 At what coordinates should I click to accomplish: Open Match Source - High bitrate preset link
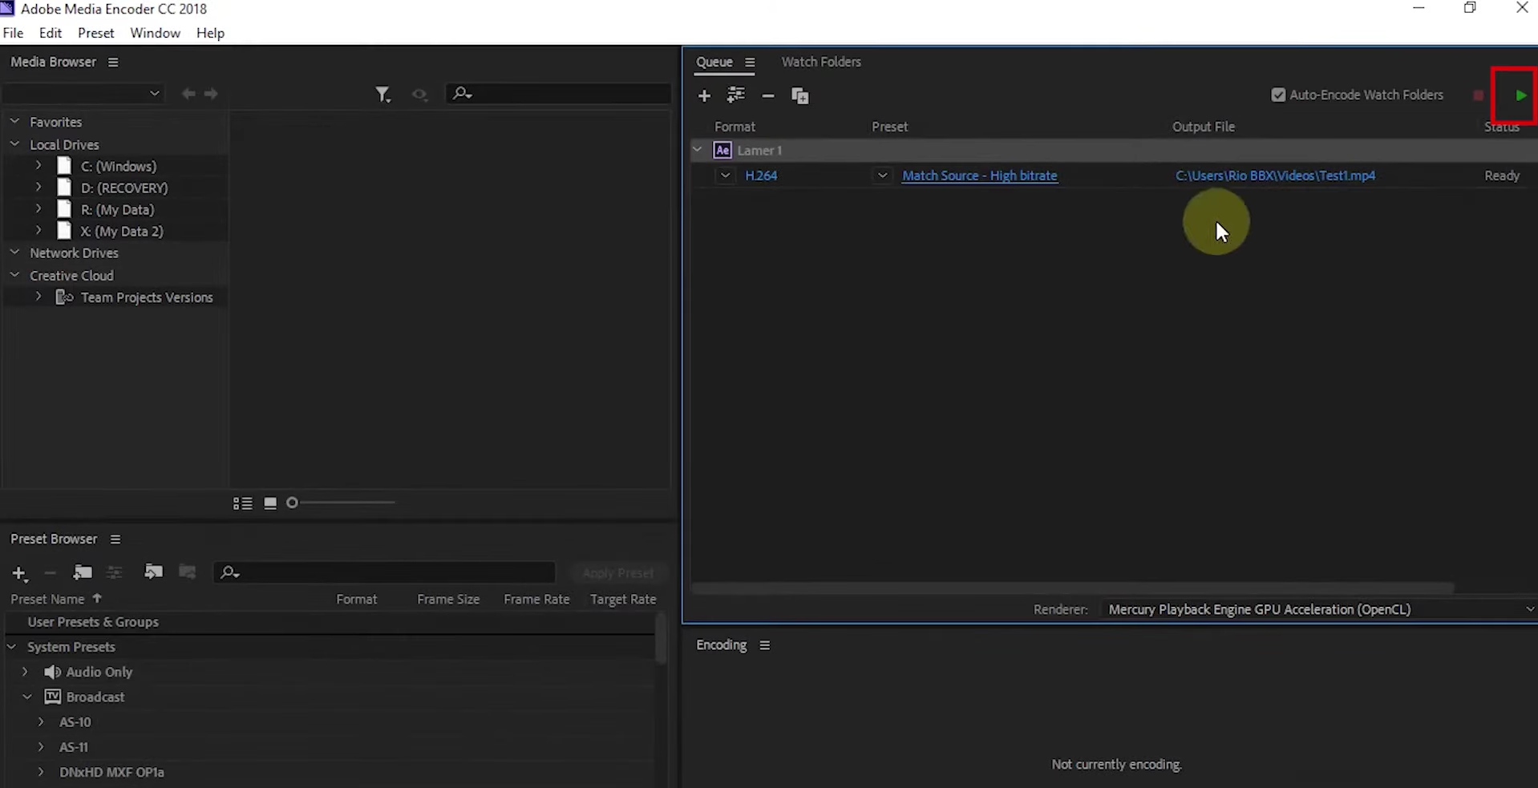coord(980,176)
